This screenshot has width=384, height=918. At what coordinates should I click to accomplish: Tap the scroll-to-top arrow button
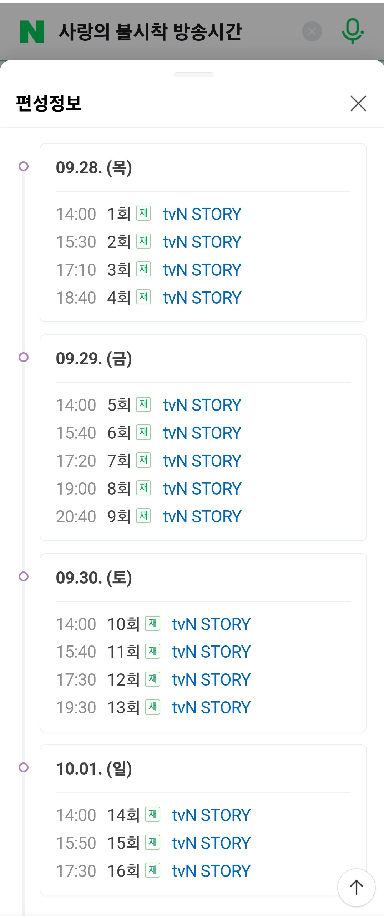356,887
